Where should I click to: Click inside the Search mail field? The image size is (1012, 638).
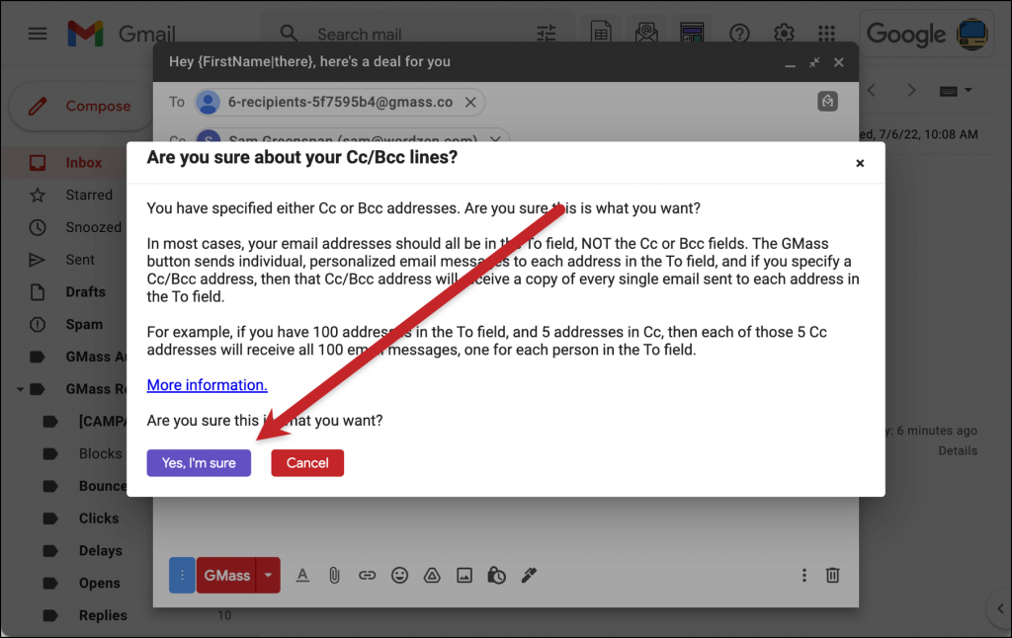[x=376, y=33]
